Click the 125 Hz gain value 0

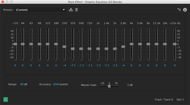coord(47,65)
